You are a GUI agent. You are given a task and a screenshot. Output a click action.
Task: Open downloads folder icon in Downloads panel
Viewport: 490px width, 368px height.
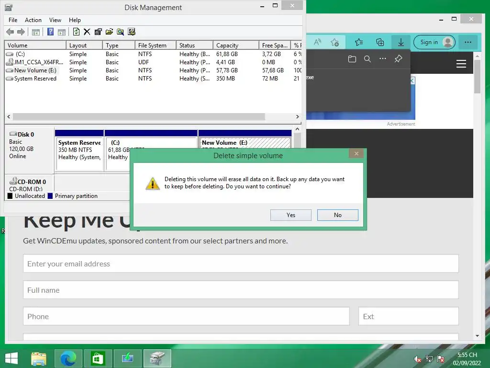[352, 59]
